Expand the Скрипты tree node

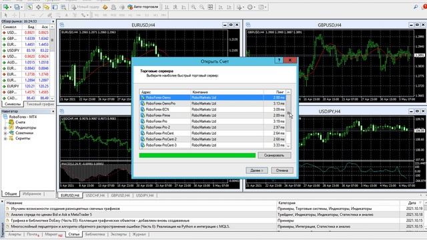5,139
